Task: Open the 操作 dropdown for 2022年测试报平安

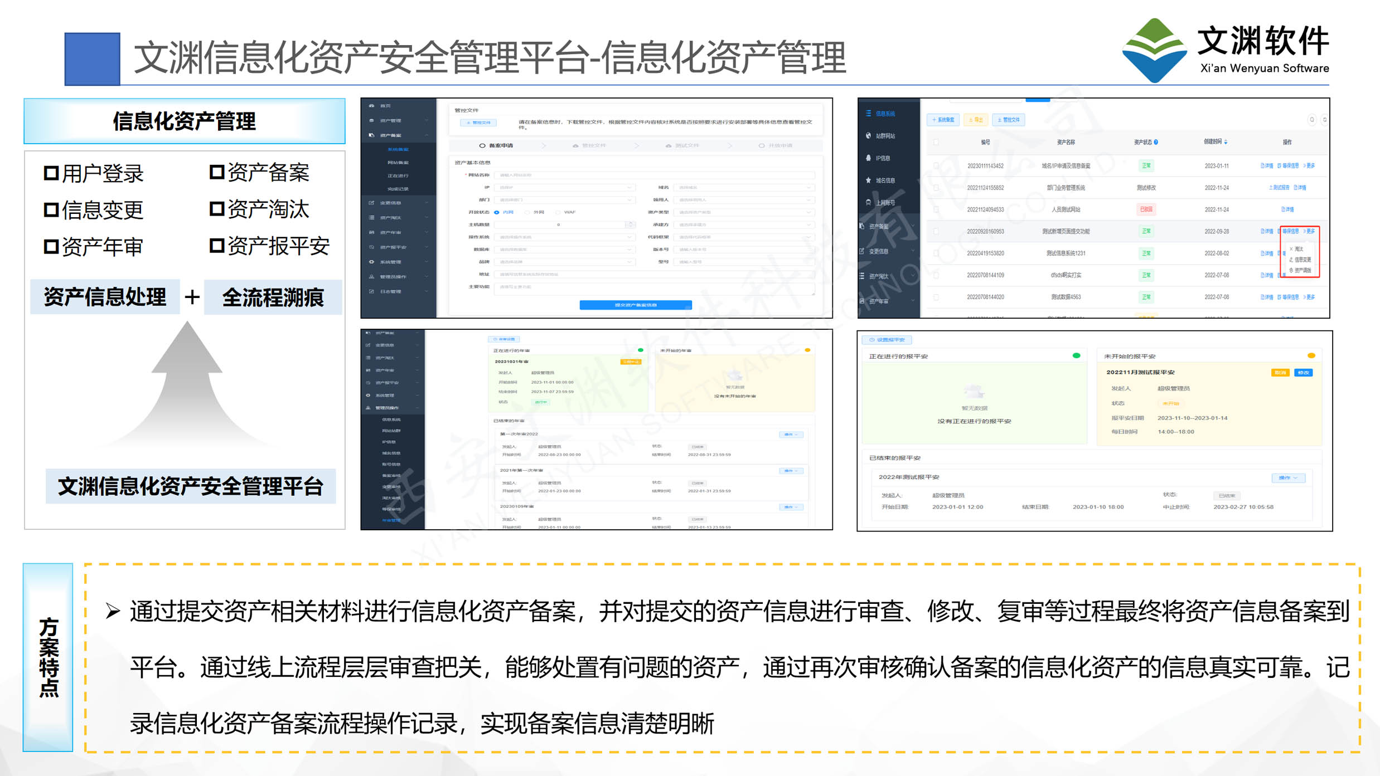Action: pyautogui.click(x=1288, y=478)
